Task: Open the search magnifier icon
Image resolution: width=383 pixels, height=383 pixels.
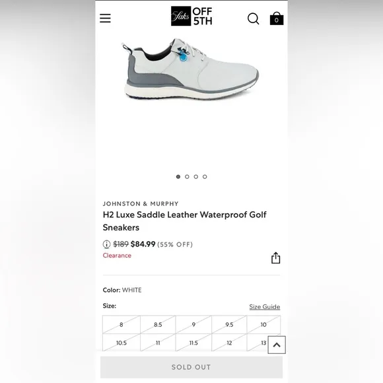Action: click(x=254, y=18)
